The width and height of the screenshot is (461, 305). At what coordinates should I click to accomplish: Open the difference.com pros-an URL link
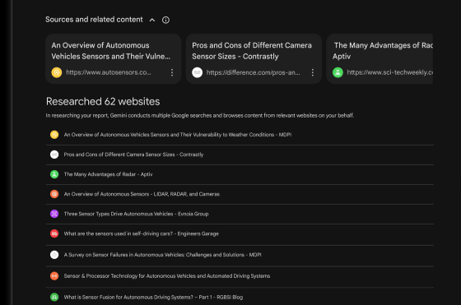tap(254, 72)
